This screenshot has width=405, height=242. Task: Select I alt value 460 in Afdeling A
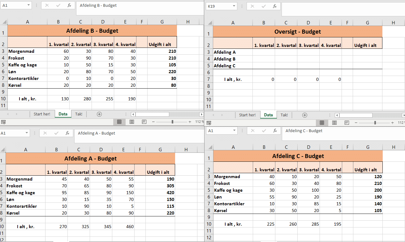[x=123, y=227]
